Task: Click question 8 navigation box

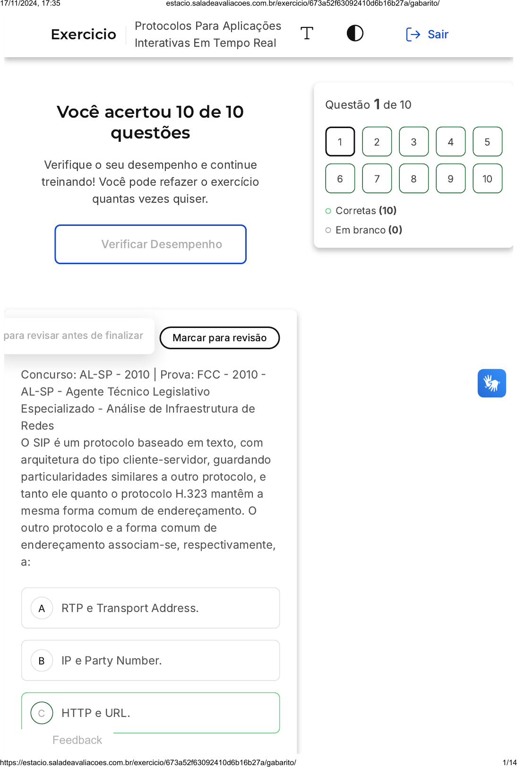Action: (x=414, y=179)
